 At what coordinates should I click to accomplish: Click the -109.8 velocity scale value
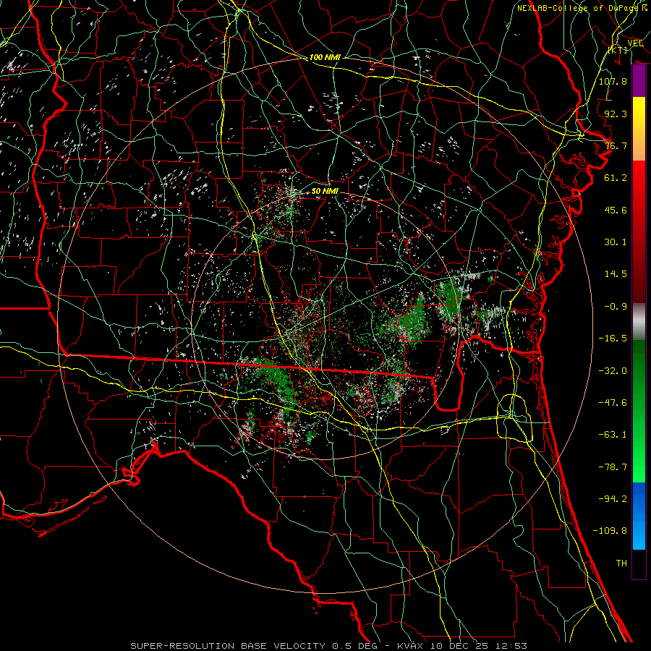pos(610,531)
